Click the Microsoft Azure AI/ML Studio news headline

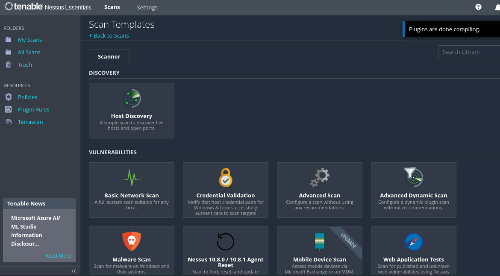pyautogui.click(x=35, y=231)
